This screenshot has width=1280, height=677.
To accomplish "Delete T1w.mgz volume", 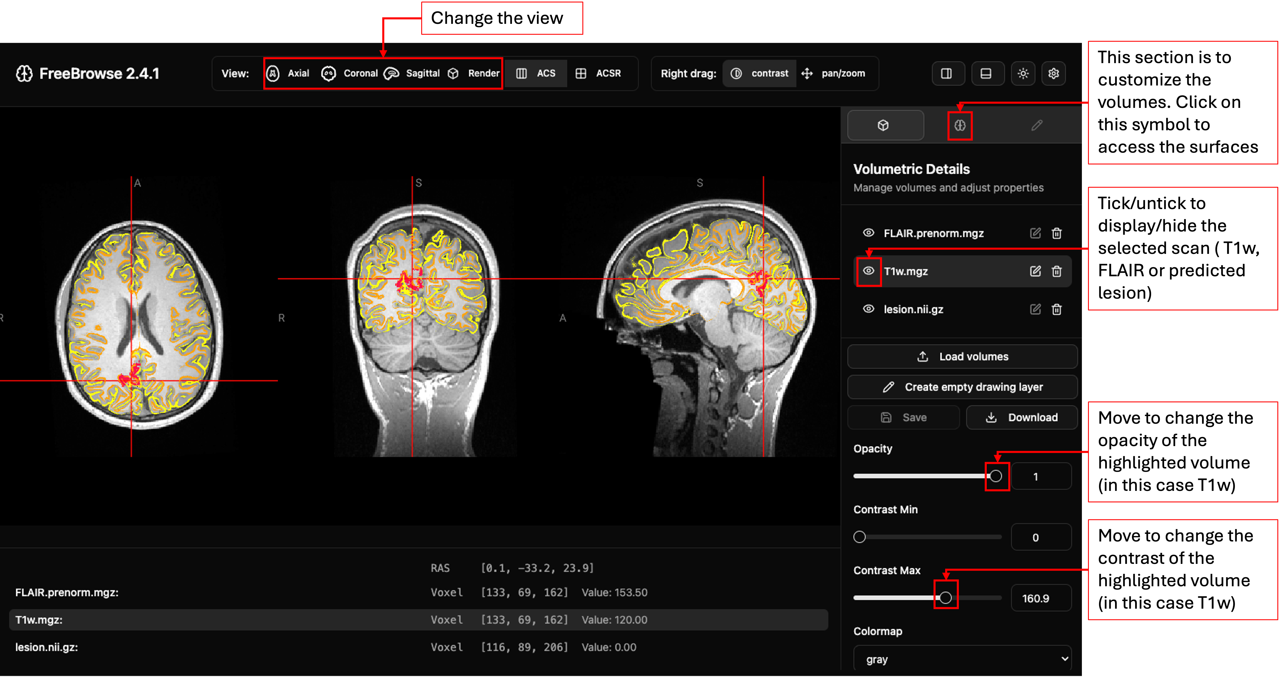I will [x=1057, y=271].
